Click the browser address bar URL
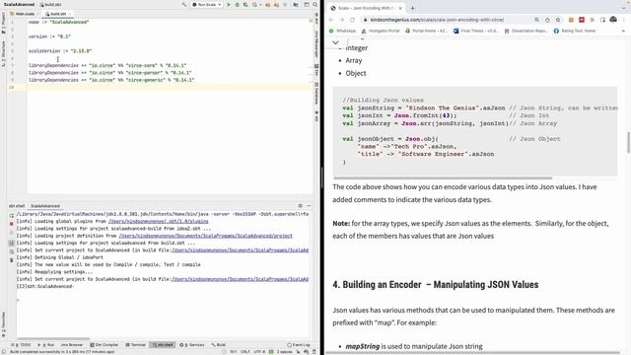 (x=438, y=20)
